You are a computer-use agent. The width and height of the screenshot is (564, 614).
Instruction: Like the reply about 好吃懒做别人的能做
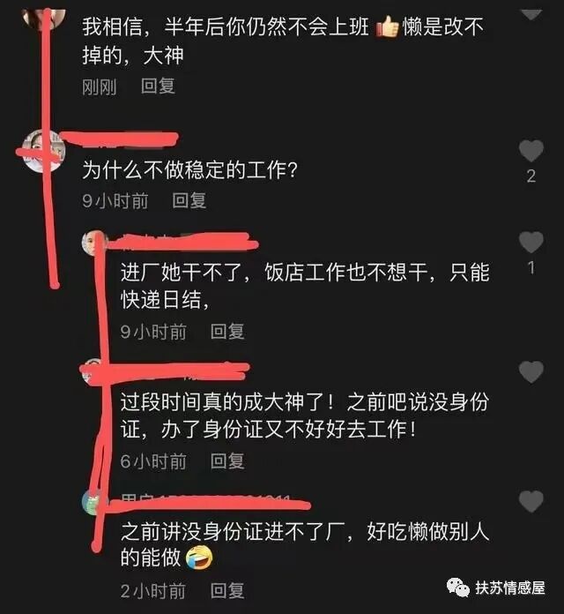(x=531, y=501)
